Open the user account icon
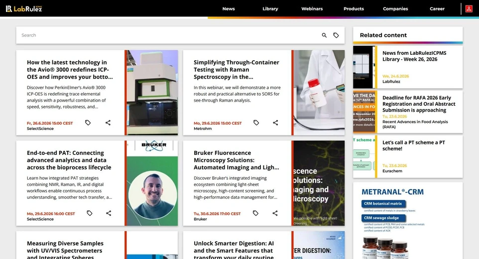Image resolution: width=479 pixels, height=259 pixels. [469, 8]
